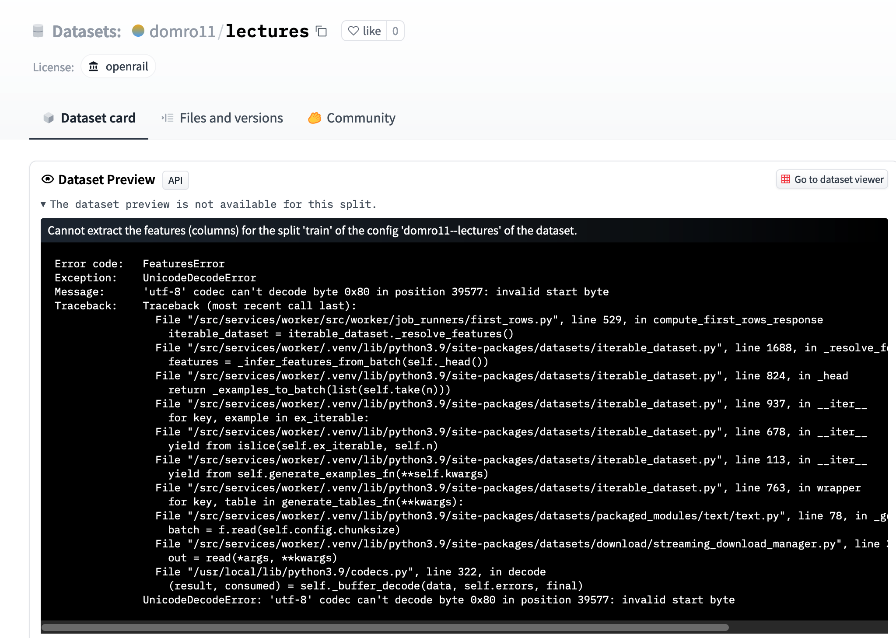Click domro11's profile avatar icon

coord(138,30)
